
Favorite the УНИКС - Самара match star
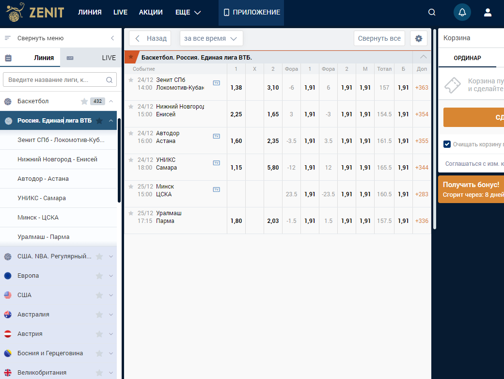pos(131,160)
